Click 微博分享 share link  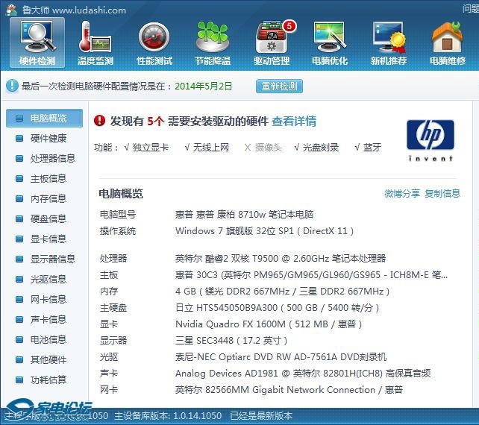[x=401, y=194]
